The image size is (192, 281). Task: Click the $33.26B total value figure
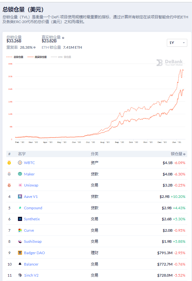click(x=14, y=41)
